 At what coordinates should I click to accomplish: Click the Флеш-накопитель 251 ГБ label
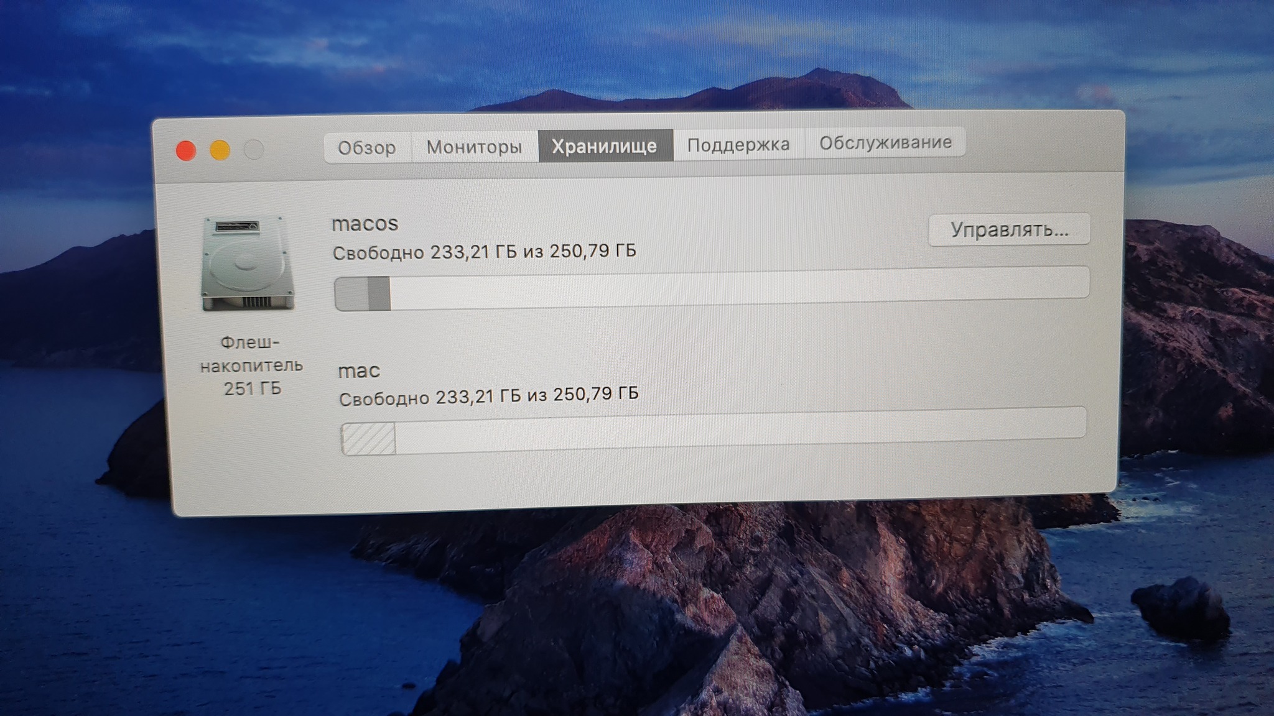pyautogui.click(x=252, y=365)
